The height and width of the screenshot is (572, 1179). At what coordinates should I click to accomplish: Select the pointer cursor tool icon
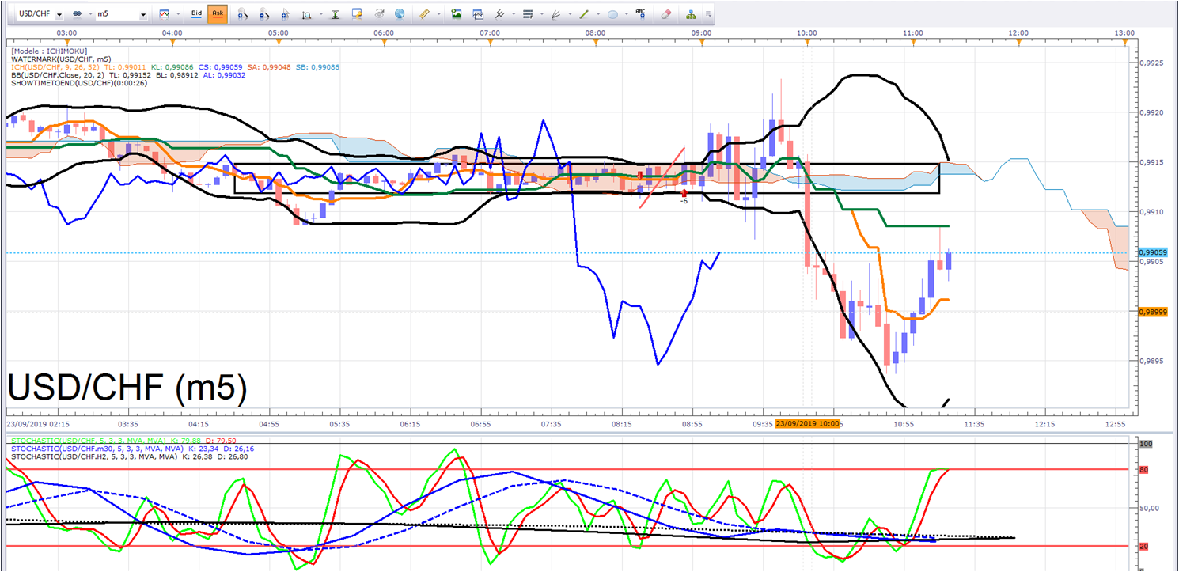[285, 15]
